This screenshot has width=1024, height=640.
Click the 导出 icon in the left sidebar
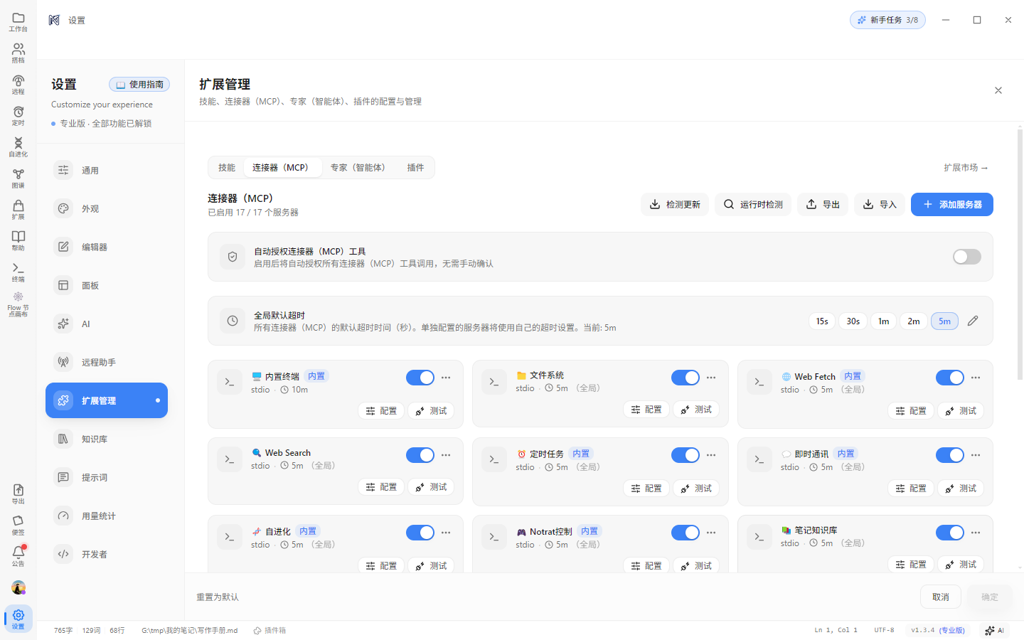(18, 494)
